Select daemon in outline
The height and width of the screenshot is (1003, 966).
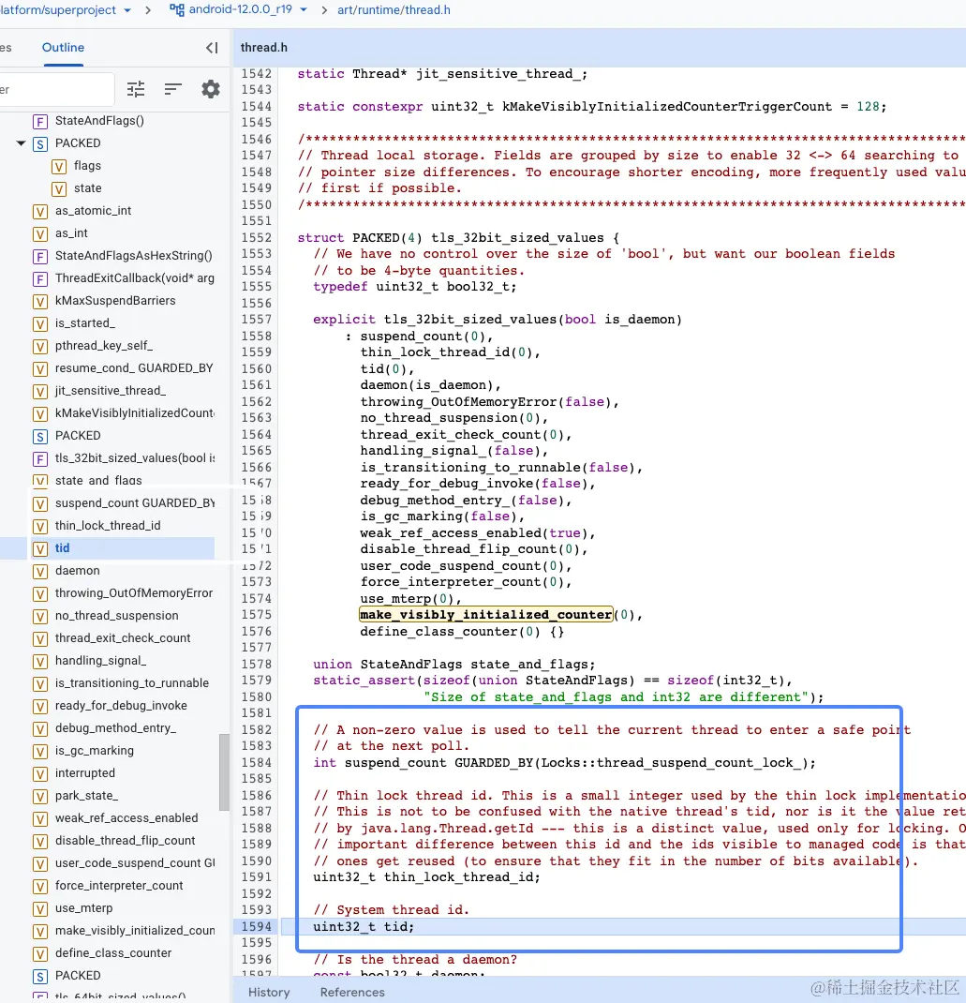point(78,571)
